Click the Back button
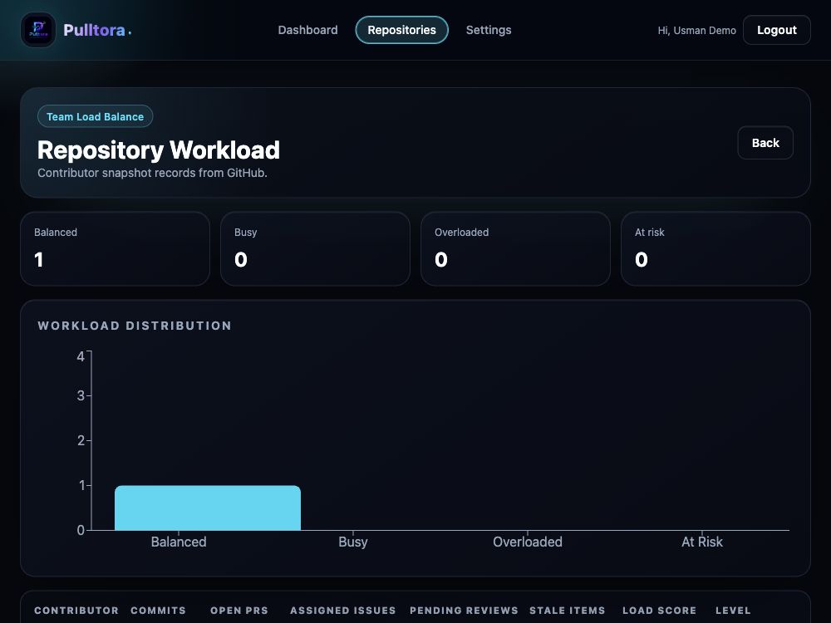The image size is (831, 623). [x=765, y=143]
